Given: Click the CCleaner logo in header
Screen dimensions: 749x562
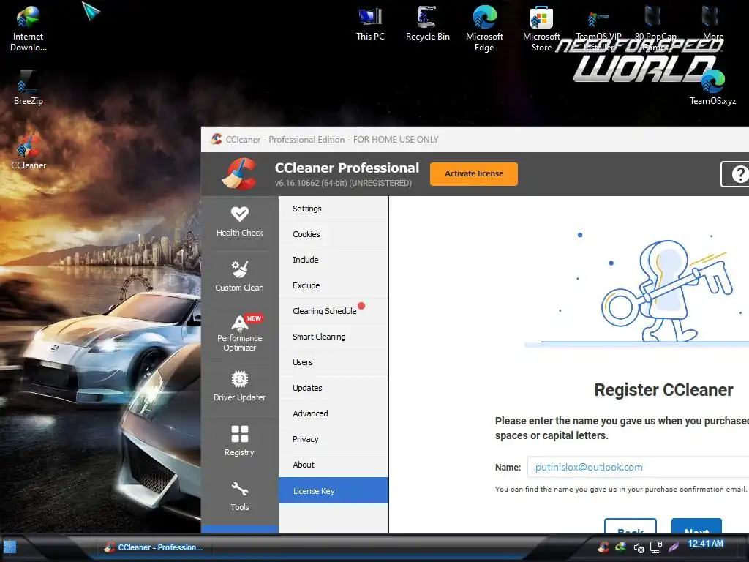Looking at the screenshot, I should 240,174.
